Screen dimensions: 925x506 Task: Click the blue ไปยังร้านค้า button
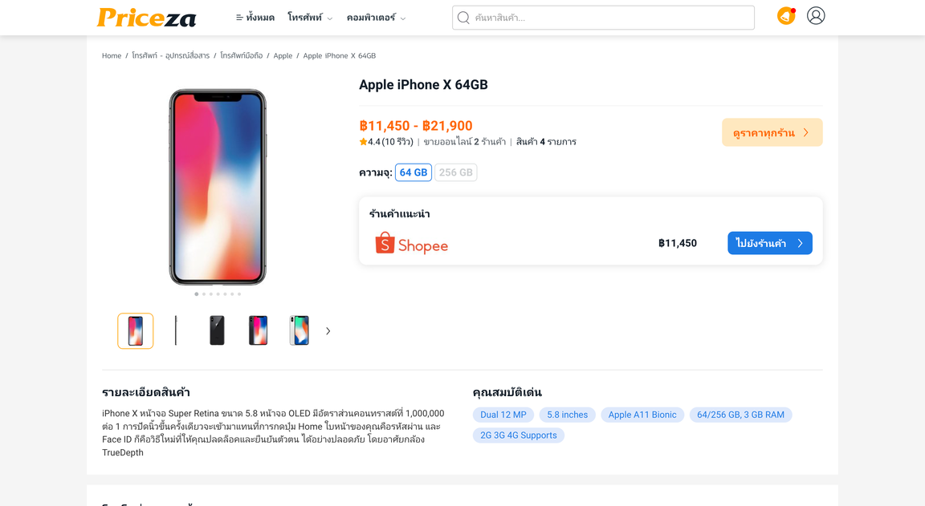point(769,243)
